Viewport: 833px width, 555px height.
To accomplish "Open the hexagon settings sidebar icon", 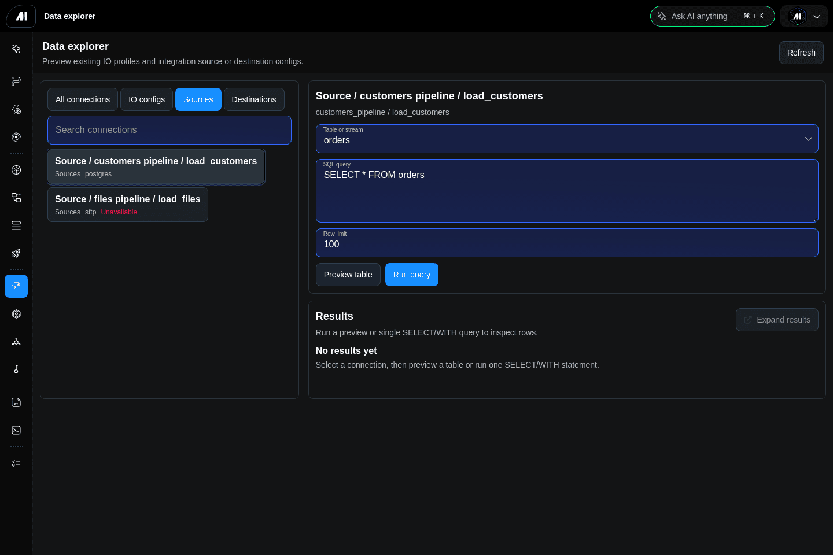I will (16, 314).
